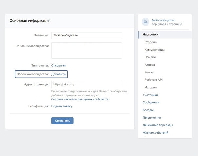Image resolution: width=198 pixels, height=156 pixels.
Task: Open Беседы section
Action: pos(148,110)
